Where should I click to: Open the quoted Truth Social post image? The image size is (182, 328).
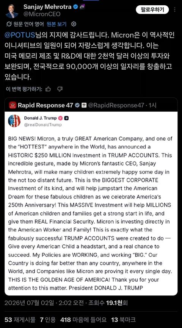[91, 203]
